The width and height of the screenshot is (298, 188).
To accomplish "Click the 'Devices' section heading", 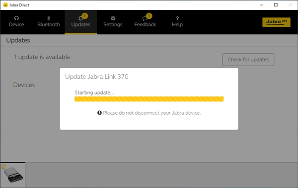I will [24, 85].
